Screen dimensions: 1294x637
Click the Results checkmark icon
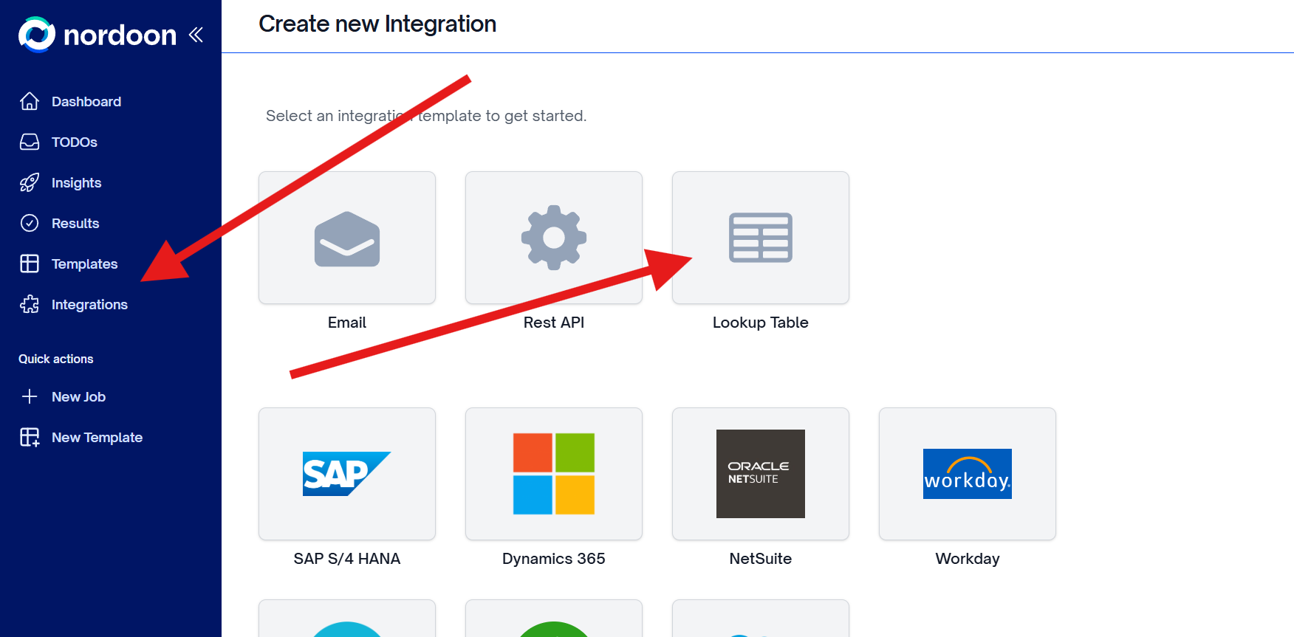[x=29, y=223]
